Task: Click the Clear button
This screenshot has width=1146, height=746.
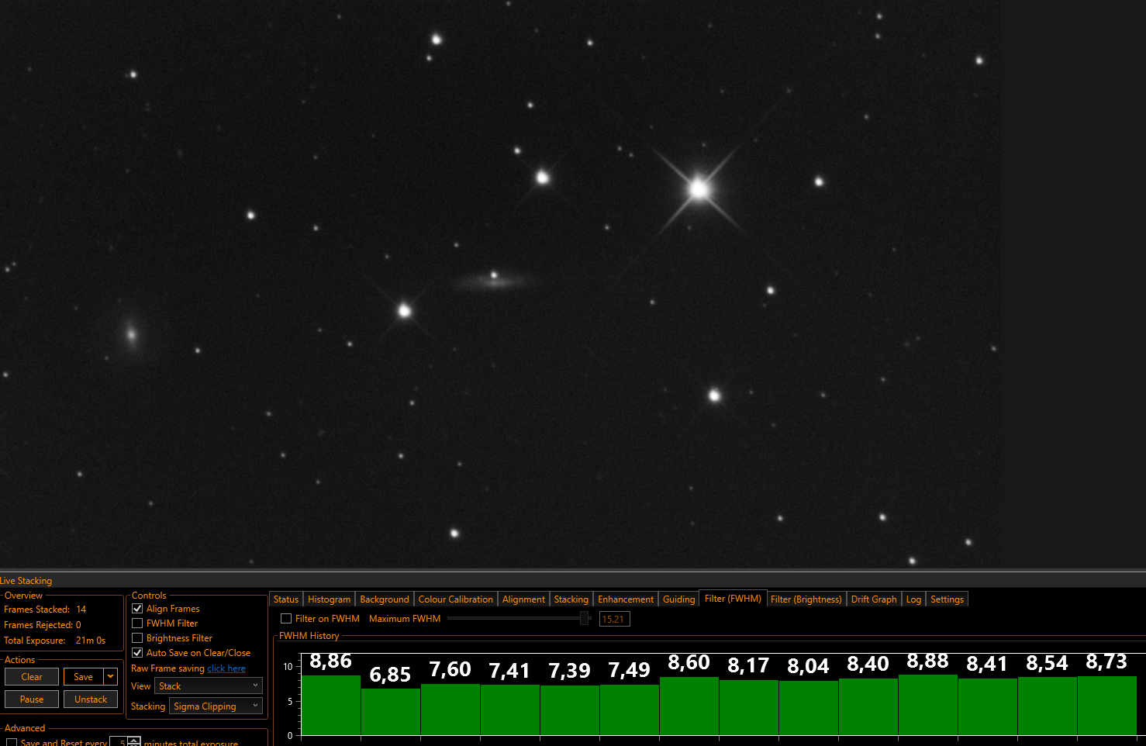Action: coord(32,677)
